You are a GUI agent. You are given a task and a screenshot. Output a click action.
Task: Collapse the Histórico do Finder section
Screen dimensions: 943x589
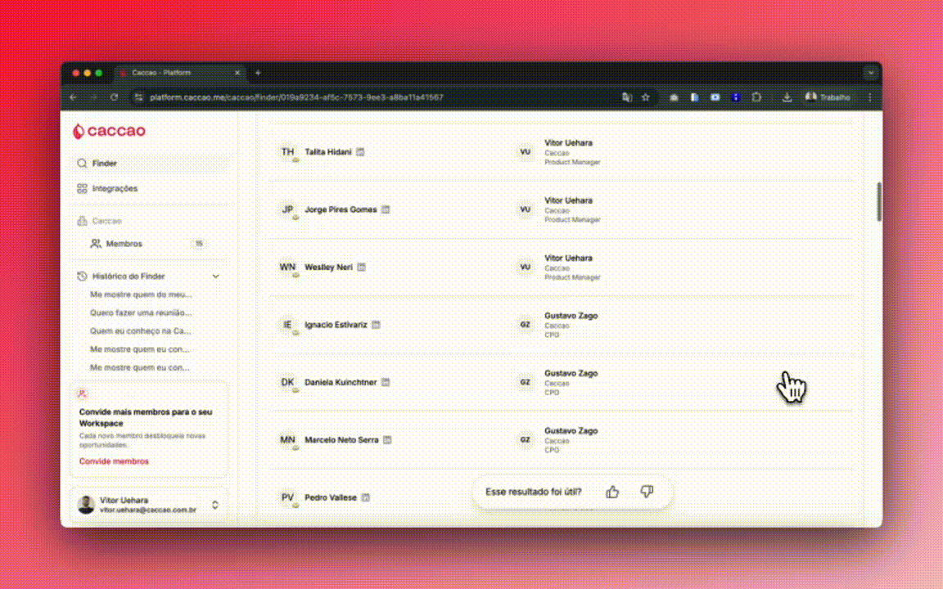215,277
